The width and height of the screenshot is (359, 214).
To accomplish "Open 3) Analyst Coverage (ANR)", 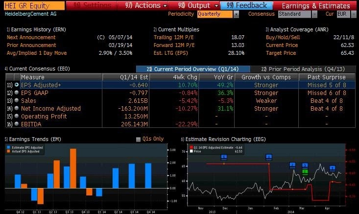I will pyautogui.click(x=297, y=29).
